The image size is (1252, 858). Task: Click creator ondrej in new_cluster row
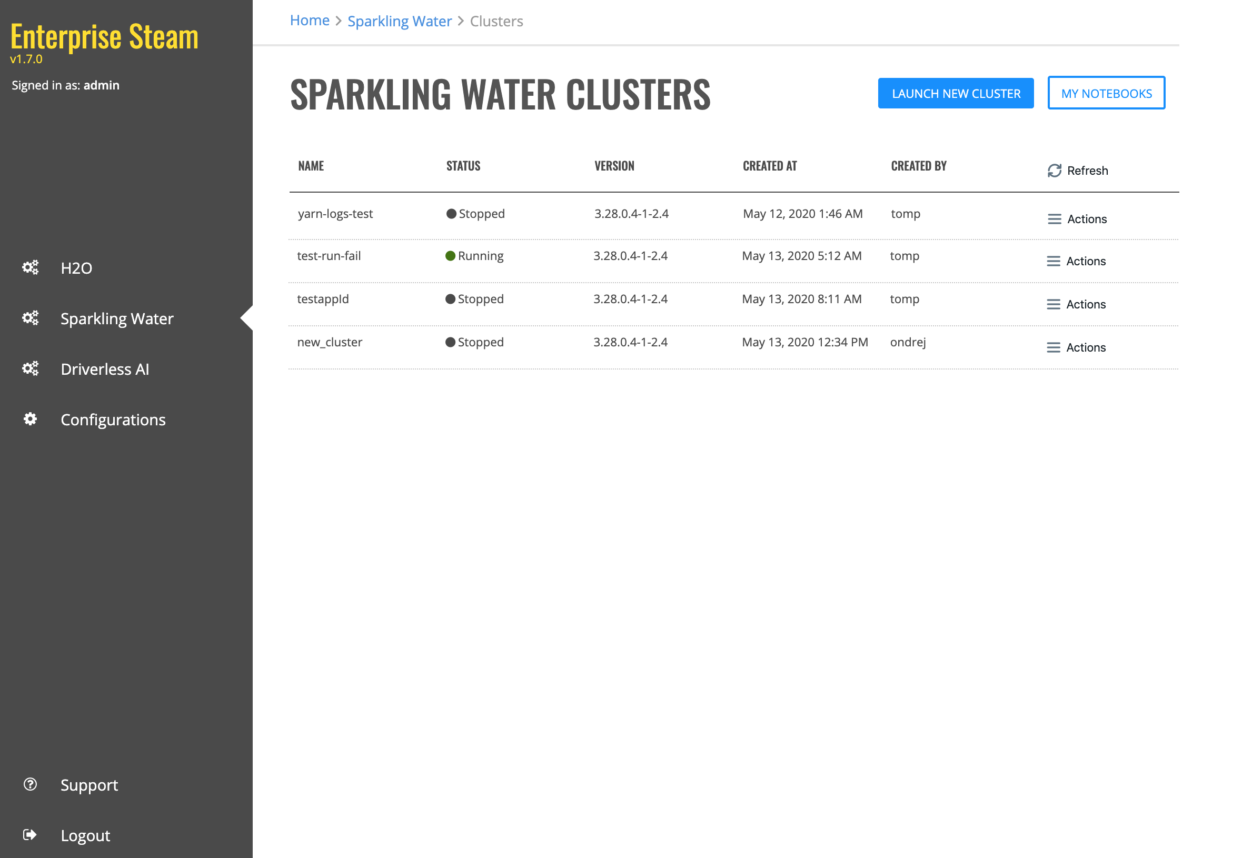point(908,342)
